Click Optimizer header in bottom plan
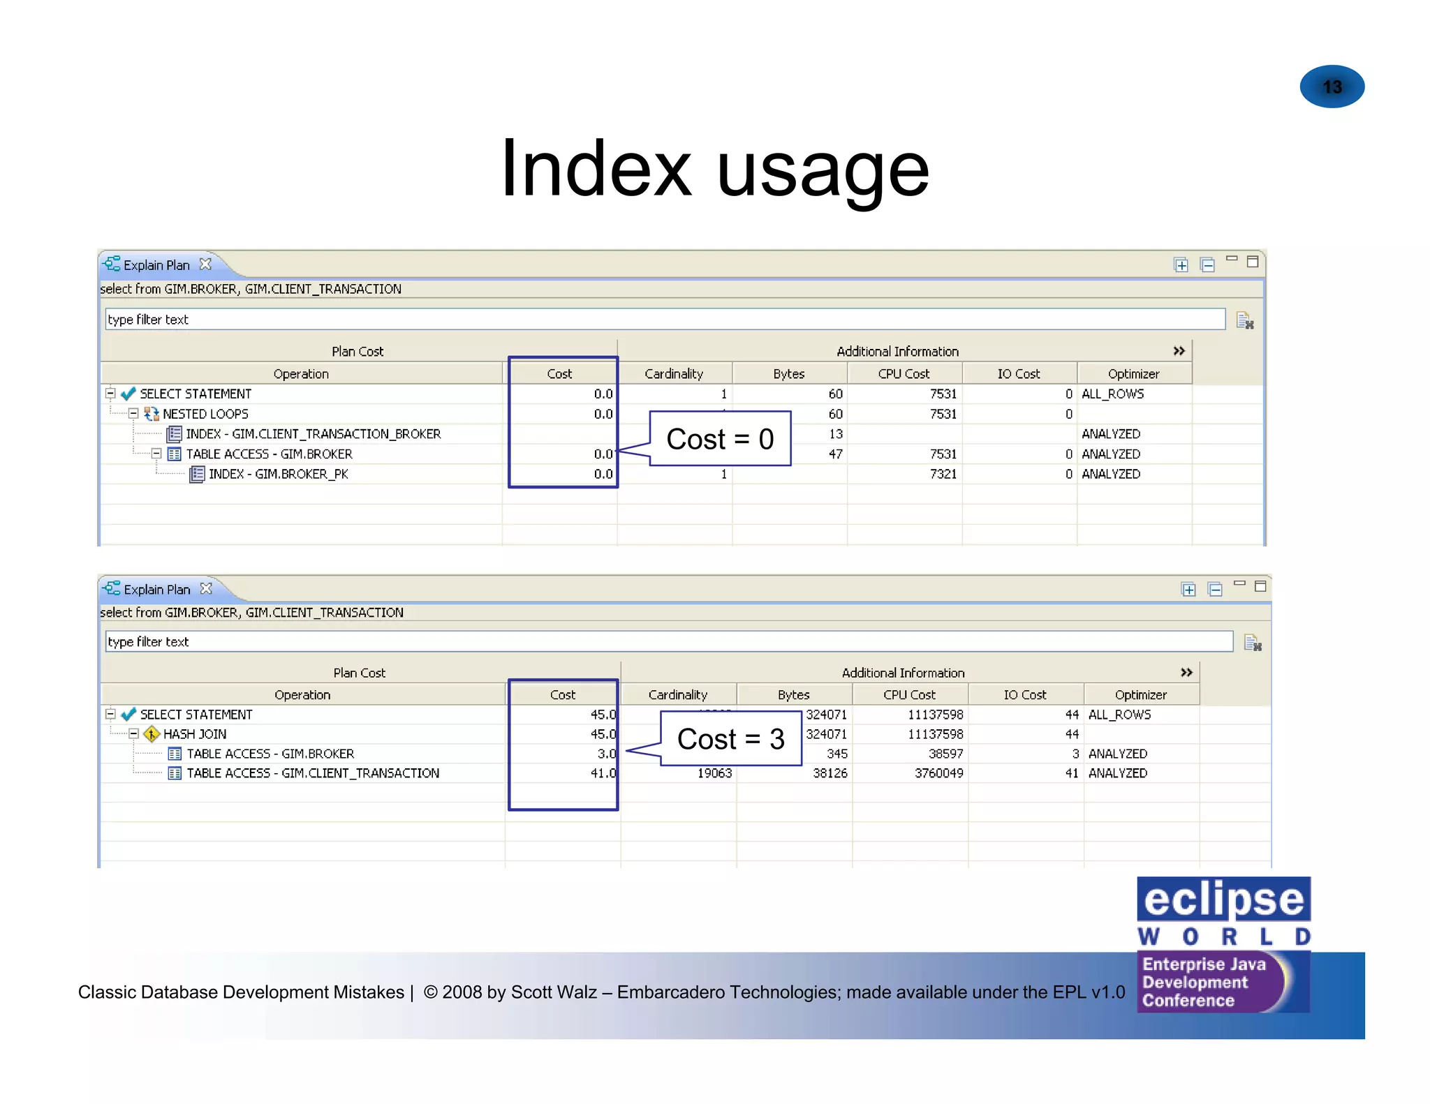Image resolution: width=1430 pixels, height=1104 pixels. (x=1141, y=695)
